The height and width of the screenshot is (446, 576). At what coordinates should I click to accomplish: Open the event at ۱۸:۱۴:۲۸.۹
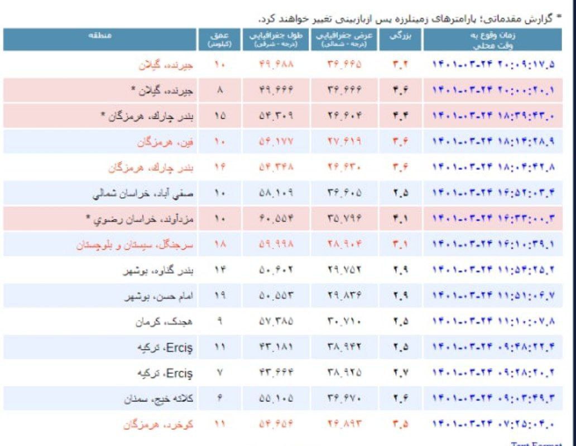[x=493, y=142]
